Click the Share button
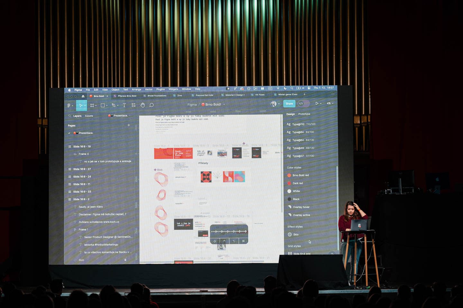The image size is (463, 308). [289, 103]
